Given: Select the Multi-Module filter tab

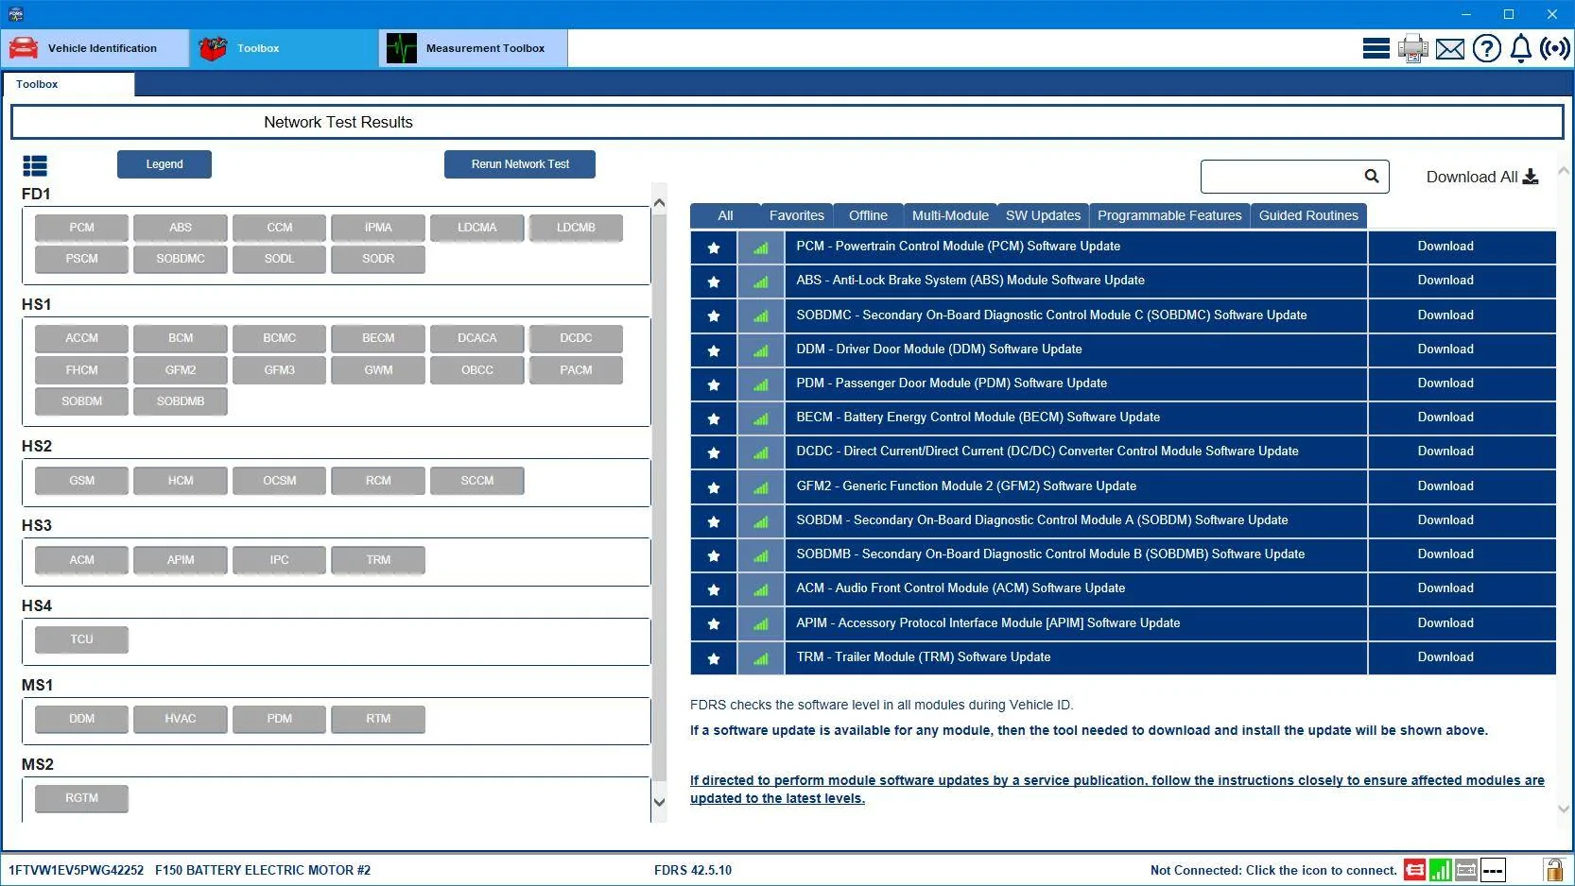Looking at the screenshot, I should coord(950,215).
